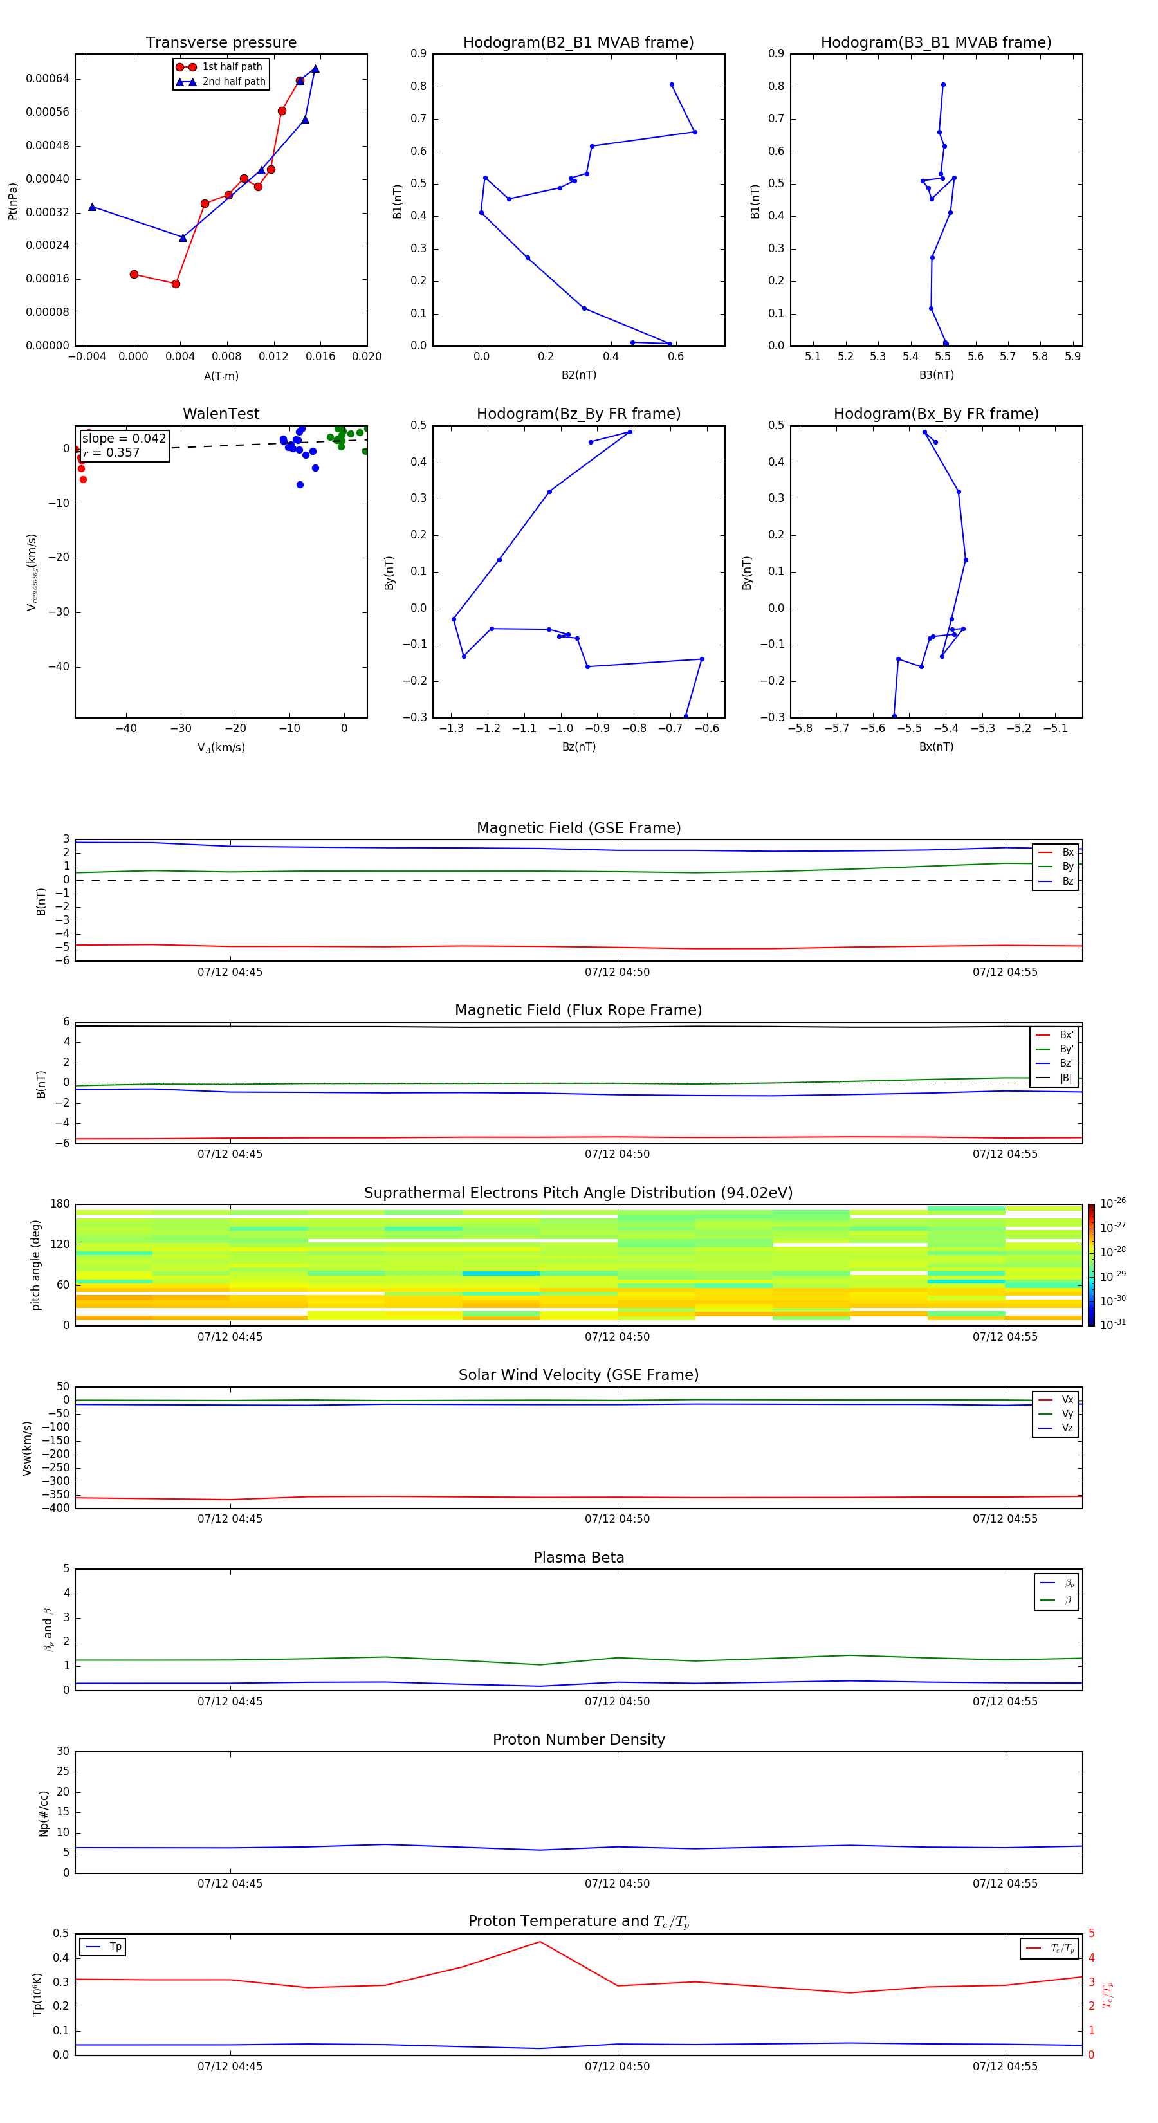Click 'Magnetic Field (Flux Rope Frame)' title

click(578, 1011)
